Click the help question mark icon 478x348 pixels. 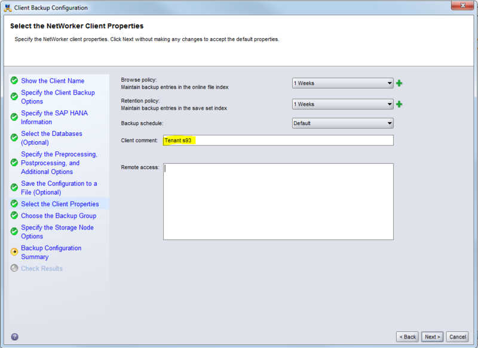[14, 337]
